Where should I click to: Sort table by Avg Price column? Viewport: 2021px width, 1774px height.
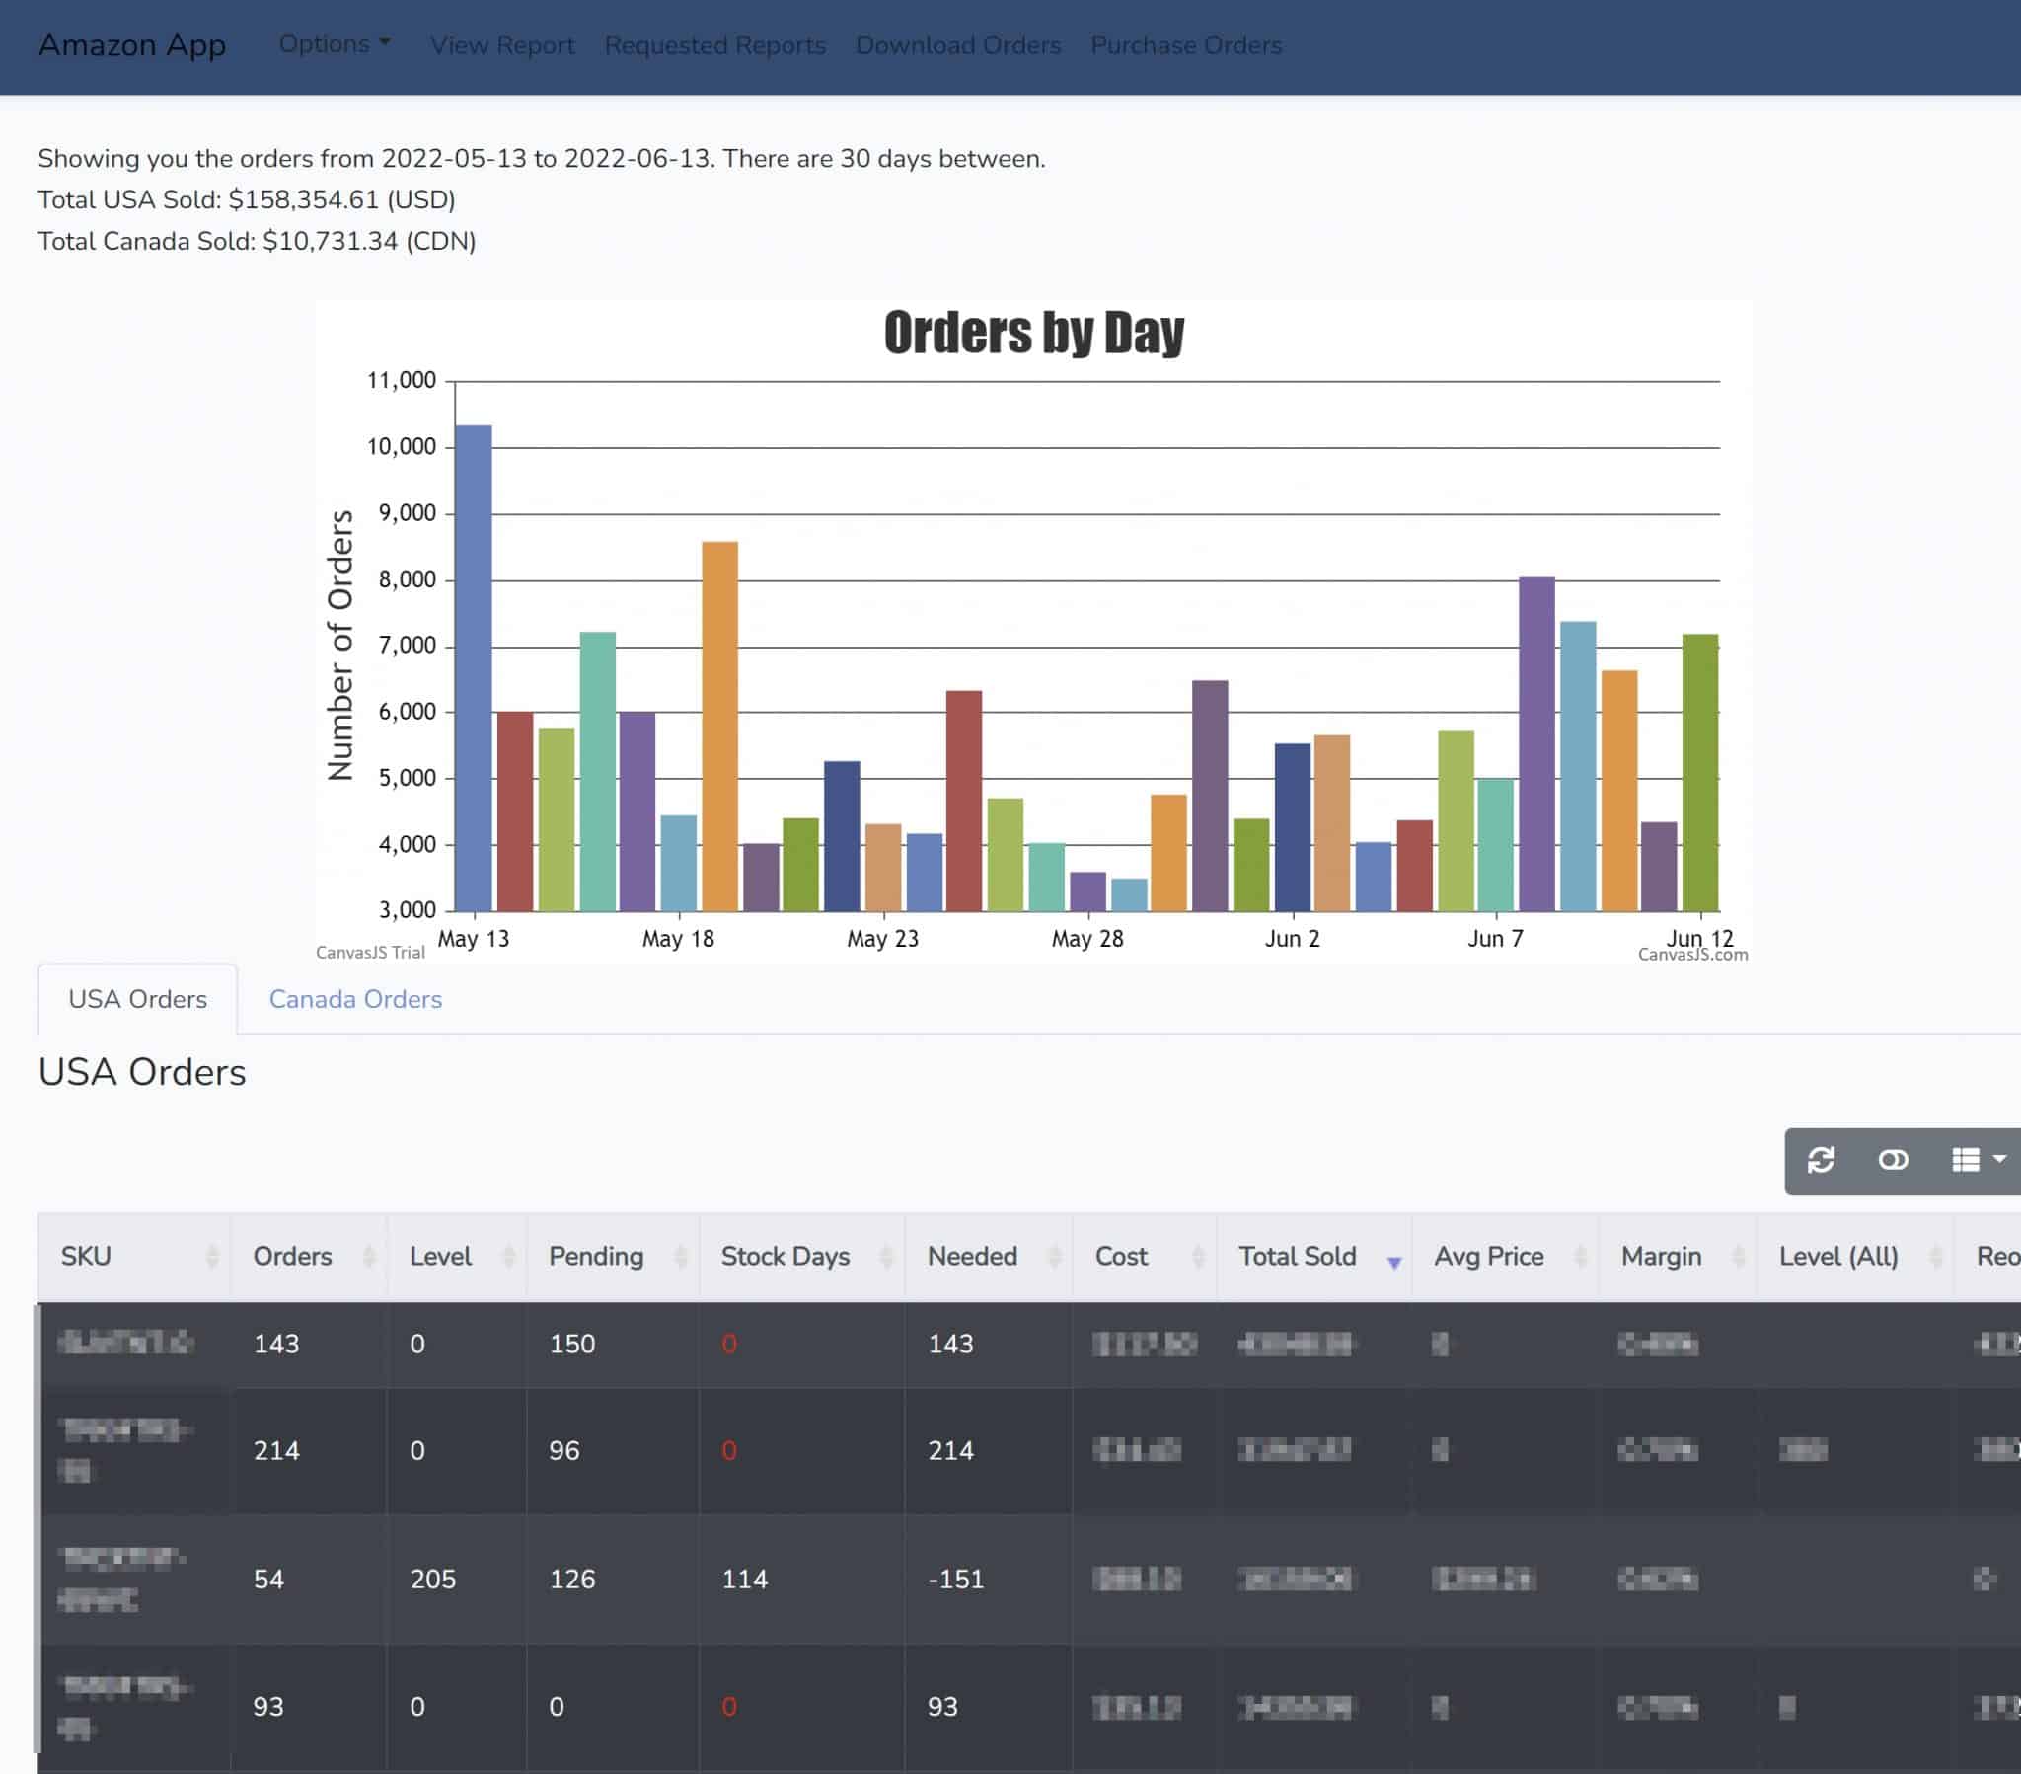1506,1257
